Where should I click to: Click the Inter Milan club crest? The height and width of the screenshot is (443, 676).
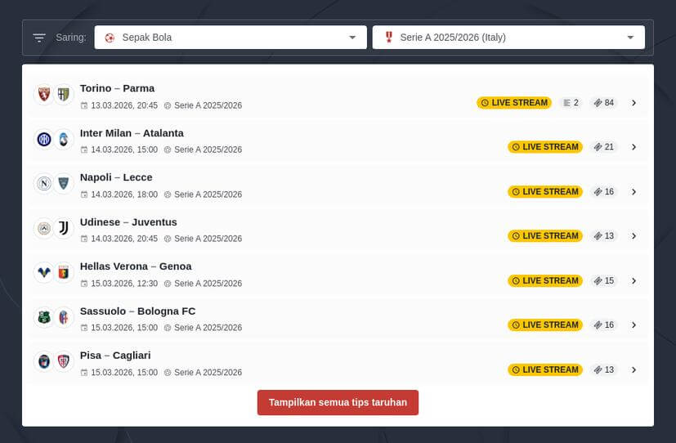coord(44,140)
